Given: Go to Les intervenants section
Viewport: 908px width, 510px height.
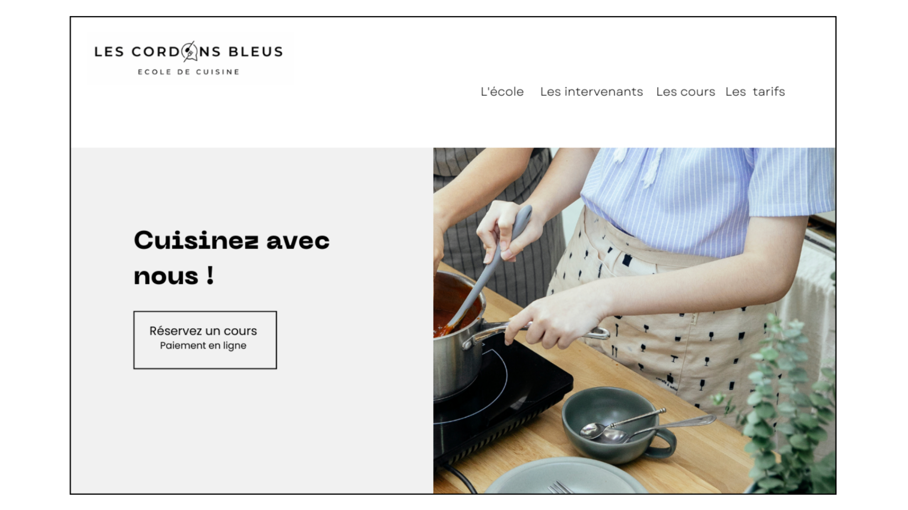Looking at the screenshot, I should [592, 92].
